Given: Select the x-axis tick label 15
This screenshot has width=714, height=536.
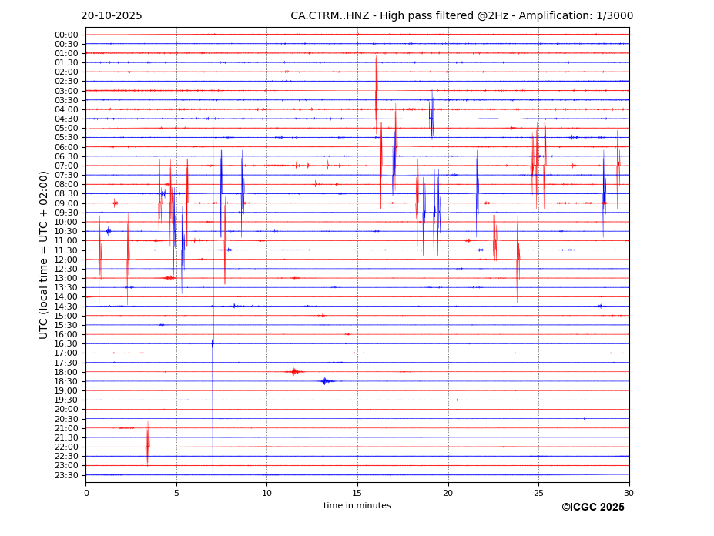Looking at the screenshot, I should coord(357,493).
